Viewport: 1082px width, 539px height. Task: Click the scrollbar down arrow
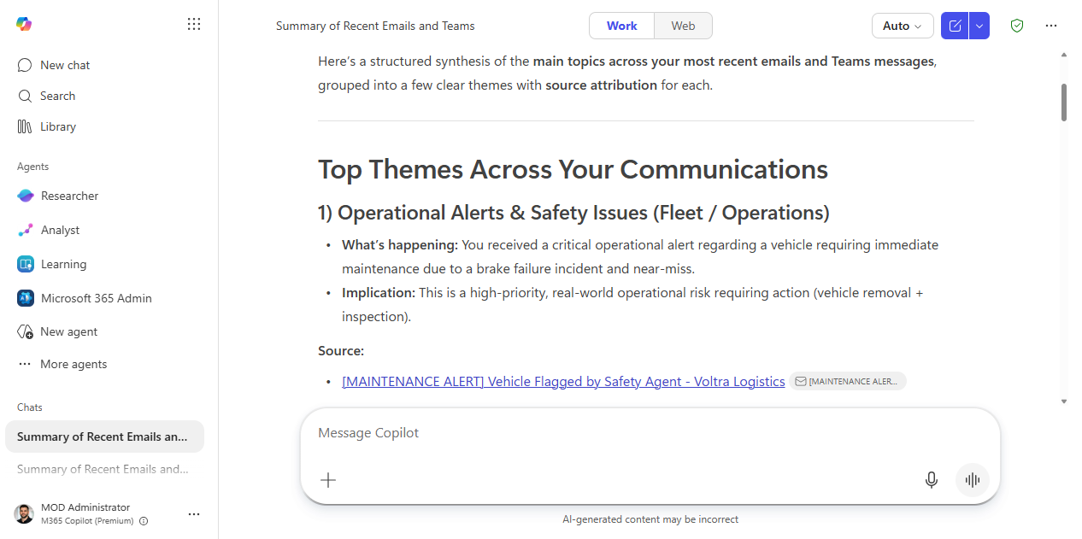[1064, 401]
